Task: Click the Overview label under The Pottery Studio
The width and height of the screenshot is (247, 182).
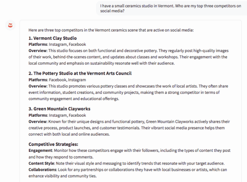Action: click(x=38, y=86)
